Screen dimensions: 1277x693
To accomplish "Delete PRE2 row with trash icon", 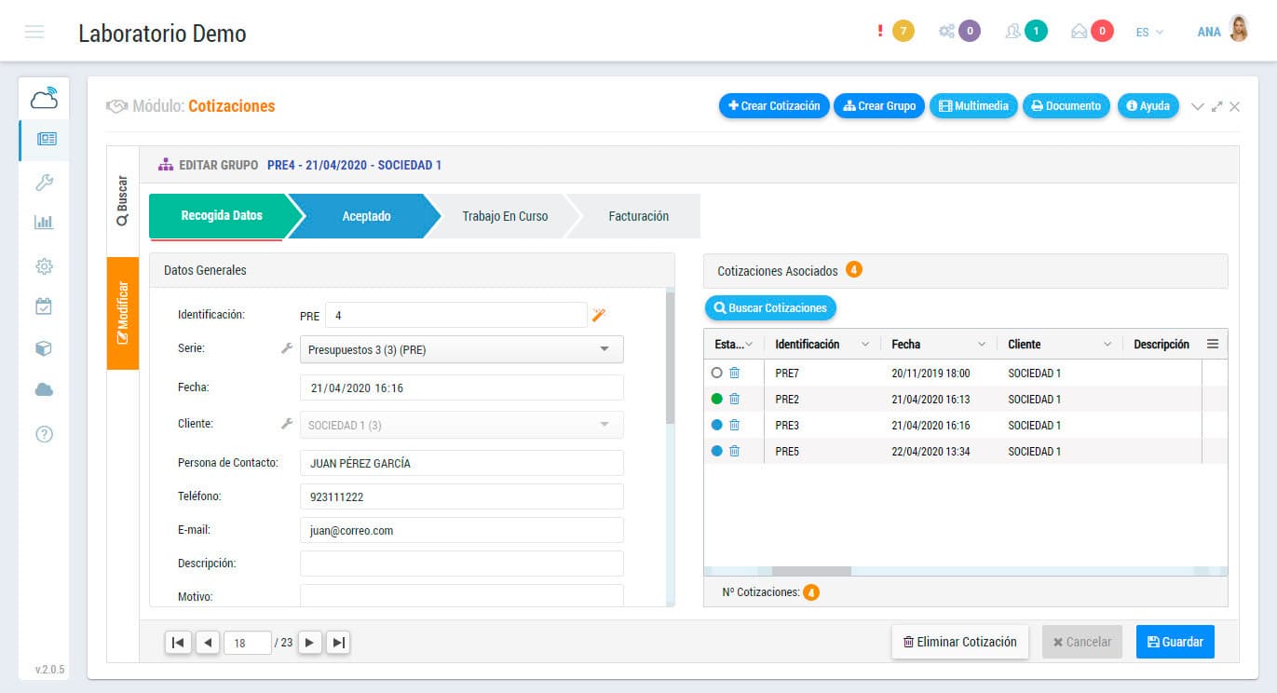I will point(734,399).
